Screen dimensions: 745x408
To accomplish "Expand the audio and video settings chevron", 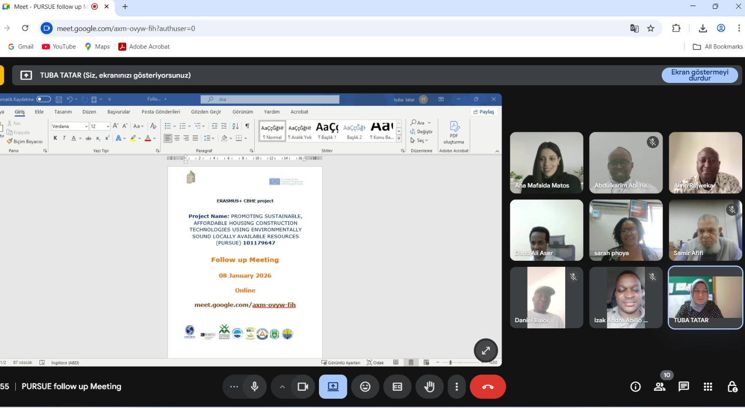I will (282, 387).
